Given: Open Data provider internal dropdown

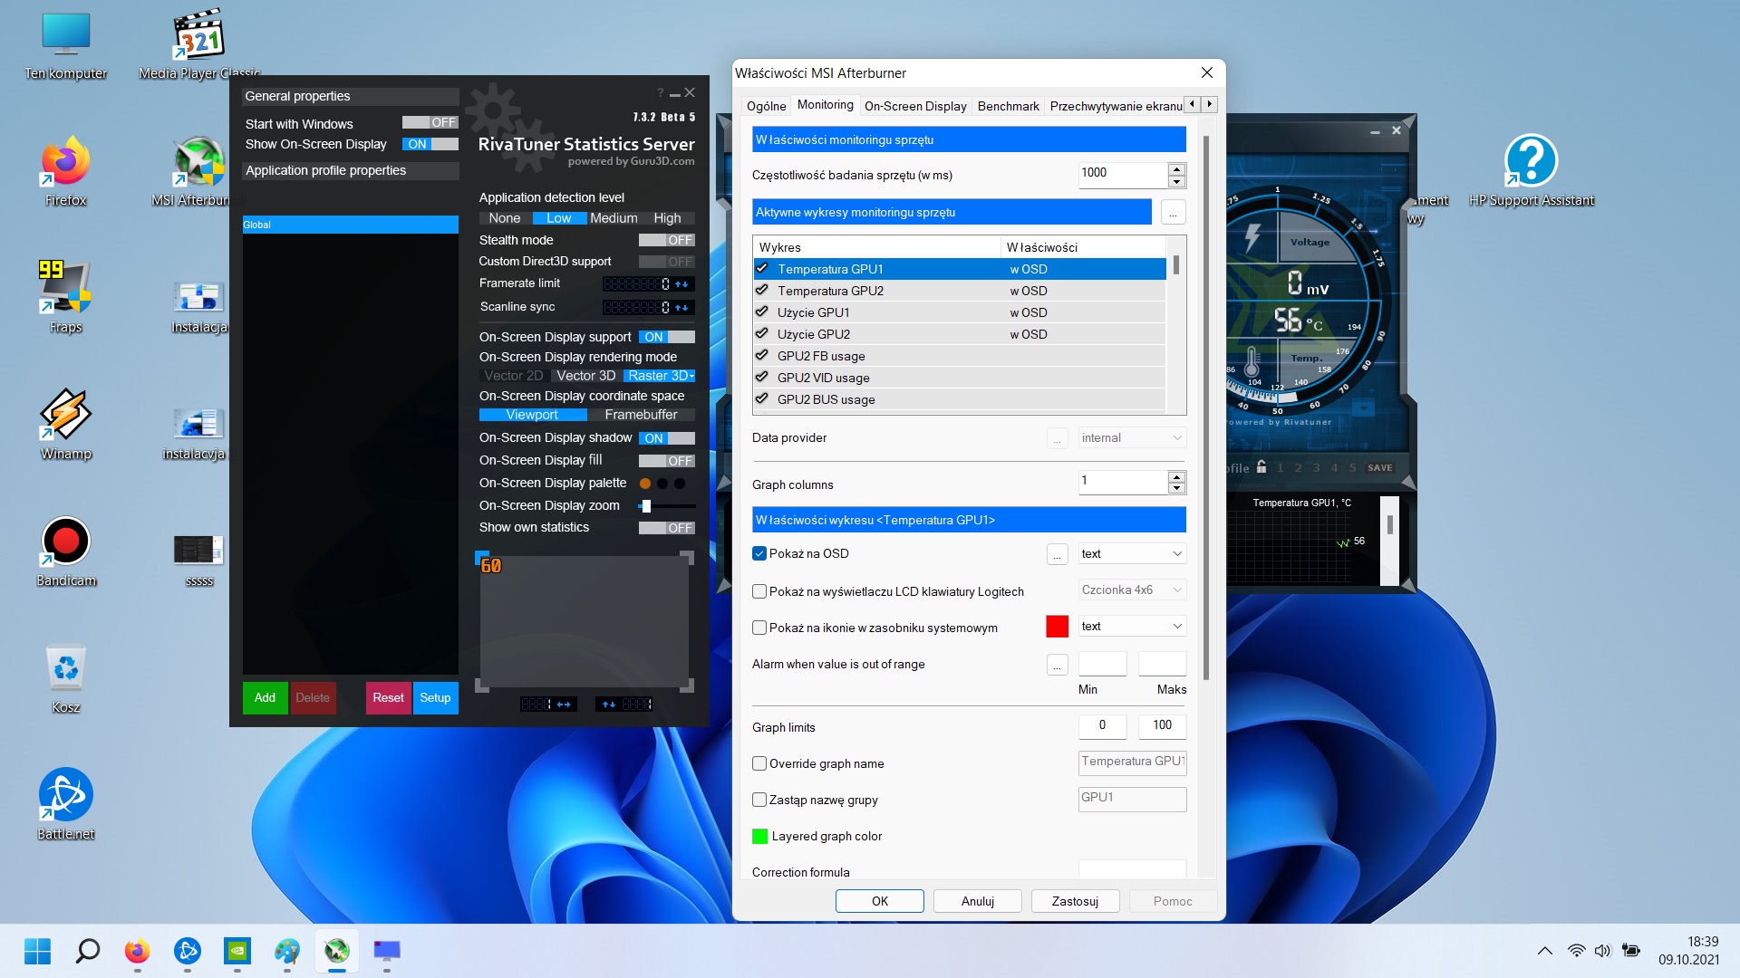Looking at the screenshot, I should (1132, 437).
